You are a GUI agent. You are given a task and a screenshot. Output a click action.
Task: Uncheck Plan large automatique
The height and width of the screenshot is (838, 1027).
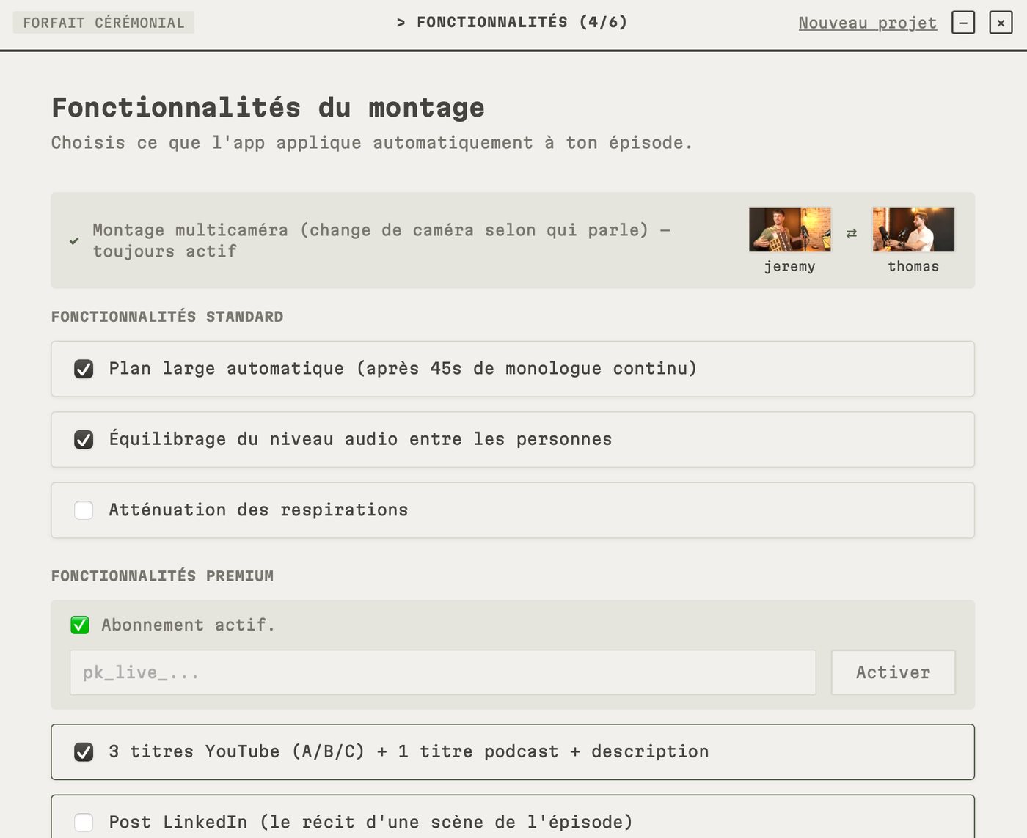point(84,369)
